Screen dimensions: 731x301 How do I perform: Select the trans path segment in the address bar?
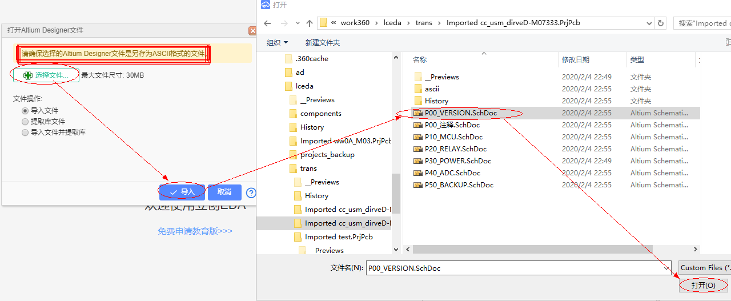[424, 23]
